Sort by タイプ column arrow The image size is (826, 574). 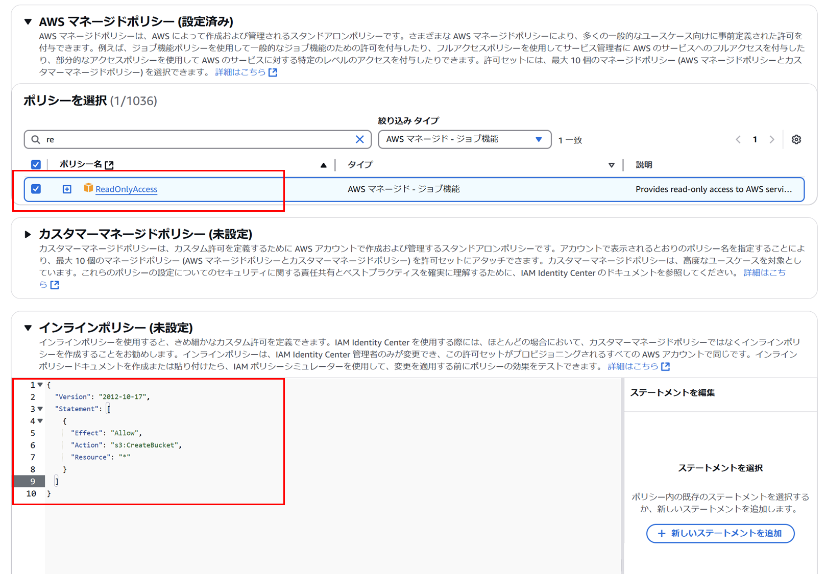tap(612, 165)
